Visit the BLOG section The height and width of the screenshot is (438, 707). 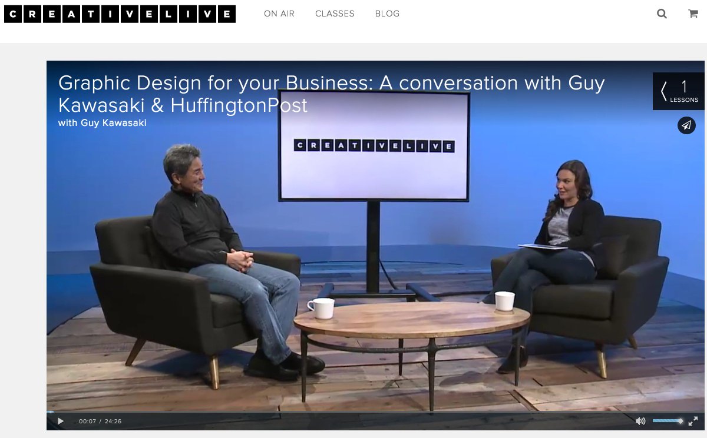click(x=387, y=14)
